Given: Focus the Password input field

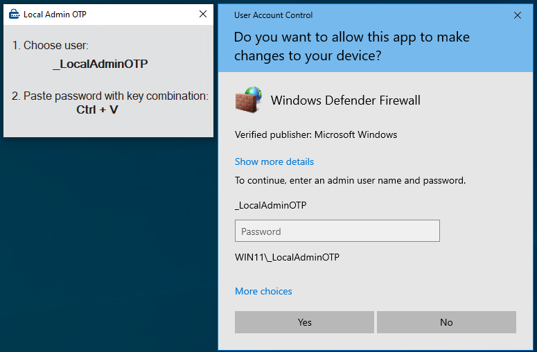Looking at the screenshot, I should tap(337, 231).
